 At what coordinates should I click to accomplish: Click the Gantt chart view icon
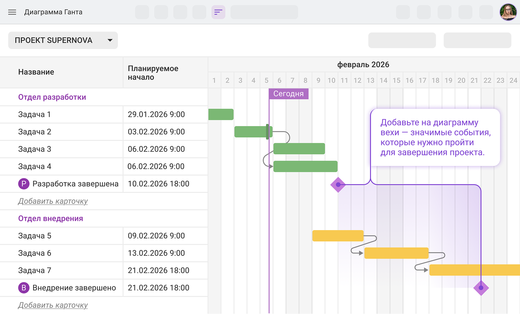218,12
